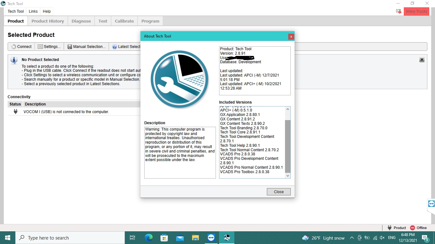Open the notification center icon
This screenshot has width=435, height=244.
(x=425, y=238)
